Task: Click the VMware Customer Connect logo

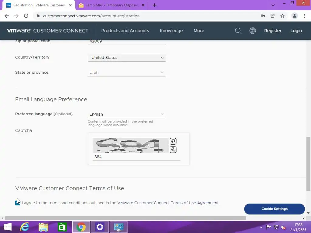Action: (x=48, y=31)
